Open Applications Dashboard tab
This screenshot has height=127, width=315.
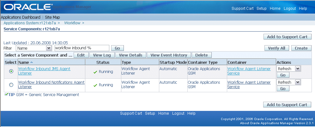click(21, 17)
